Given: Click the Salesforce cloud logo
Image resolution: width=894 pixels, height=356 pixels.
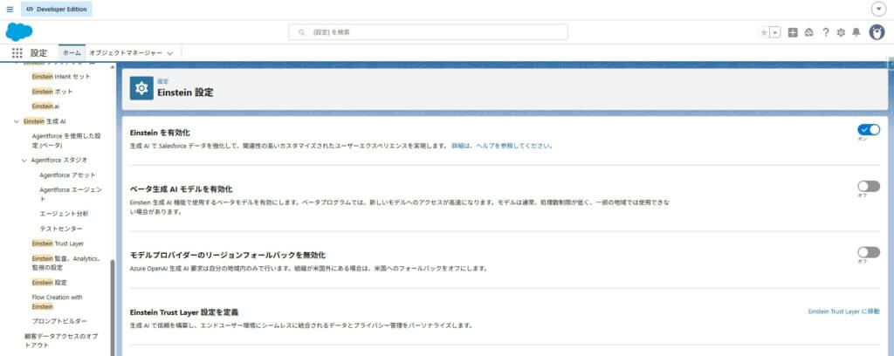Looking at the screenshot, I should (x=19, y=32).
